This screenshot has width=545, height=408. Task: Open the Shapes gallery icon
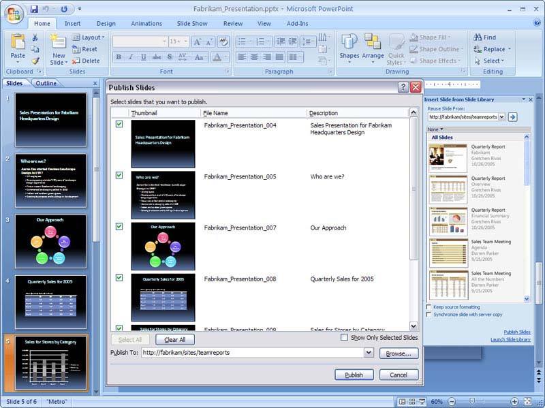(349, 44)
